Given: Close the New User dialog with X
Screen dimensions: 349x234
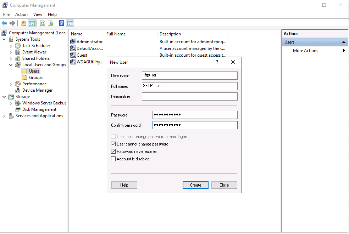Looking at the screenshot, I should click(233, 62).
